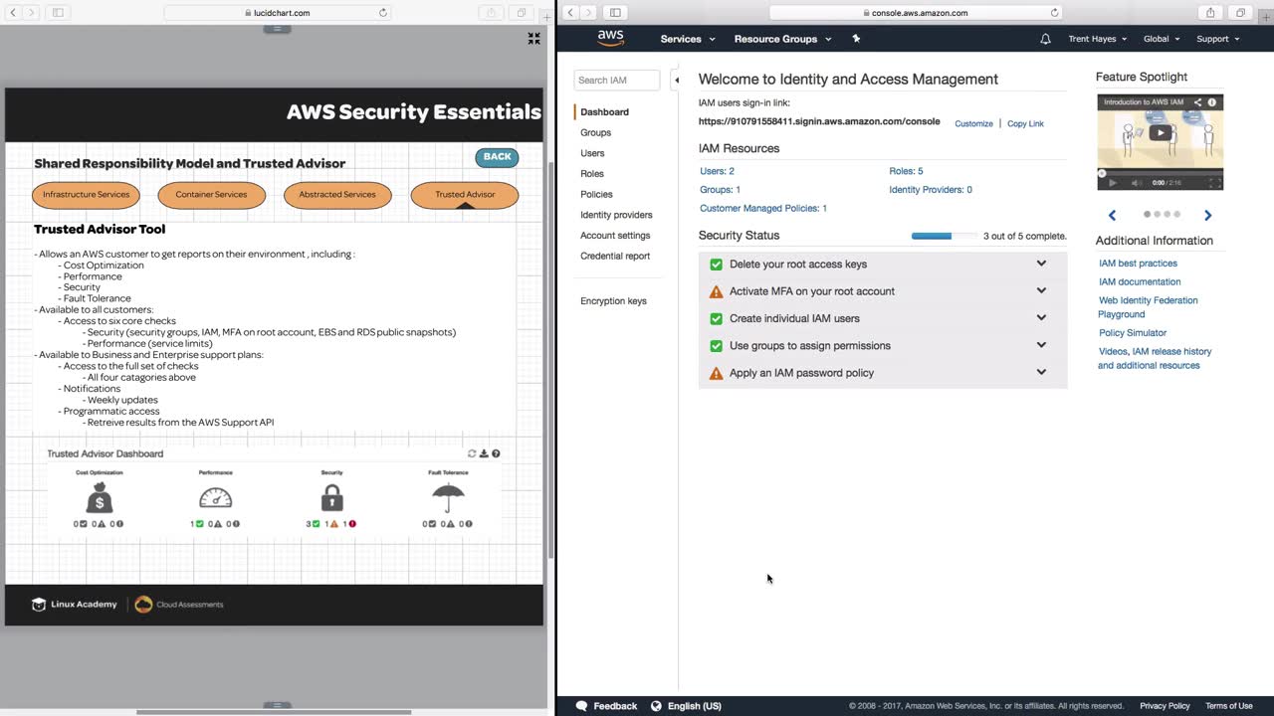Open Trusted Advisor Dashboard help icon
The width and height of the screenshot is (1274, 716).
(x=496, y=453)
